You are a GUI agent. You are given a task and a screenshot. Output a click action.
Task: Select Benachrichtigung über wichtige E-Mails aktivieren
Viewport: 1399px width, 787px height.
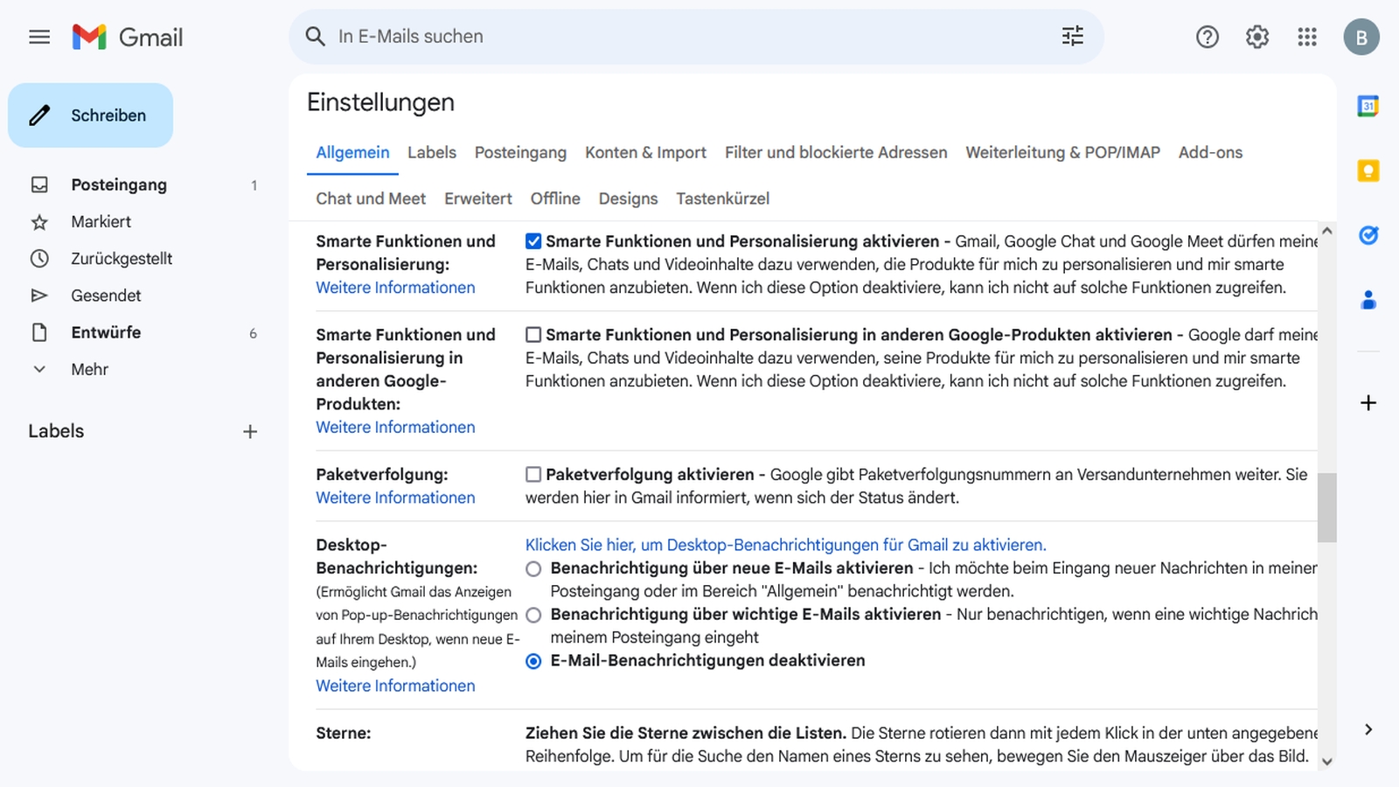click(533, 616)
